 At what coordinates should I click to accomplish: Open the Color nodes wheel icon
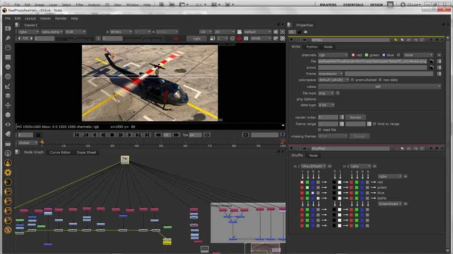(x=8, y=67)
